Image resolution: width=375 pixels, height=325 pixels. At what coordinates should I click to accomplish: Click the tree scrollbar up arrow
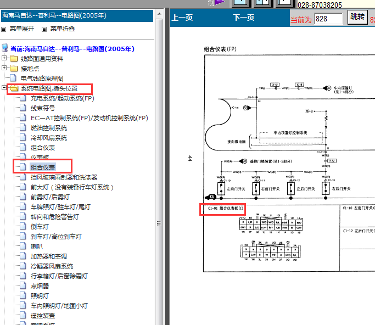pos(159,14)
